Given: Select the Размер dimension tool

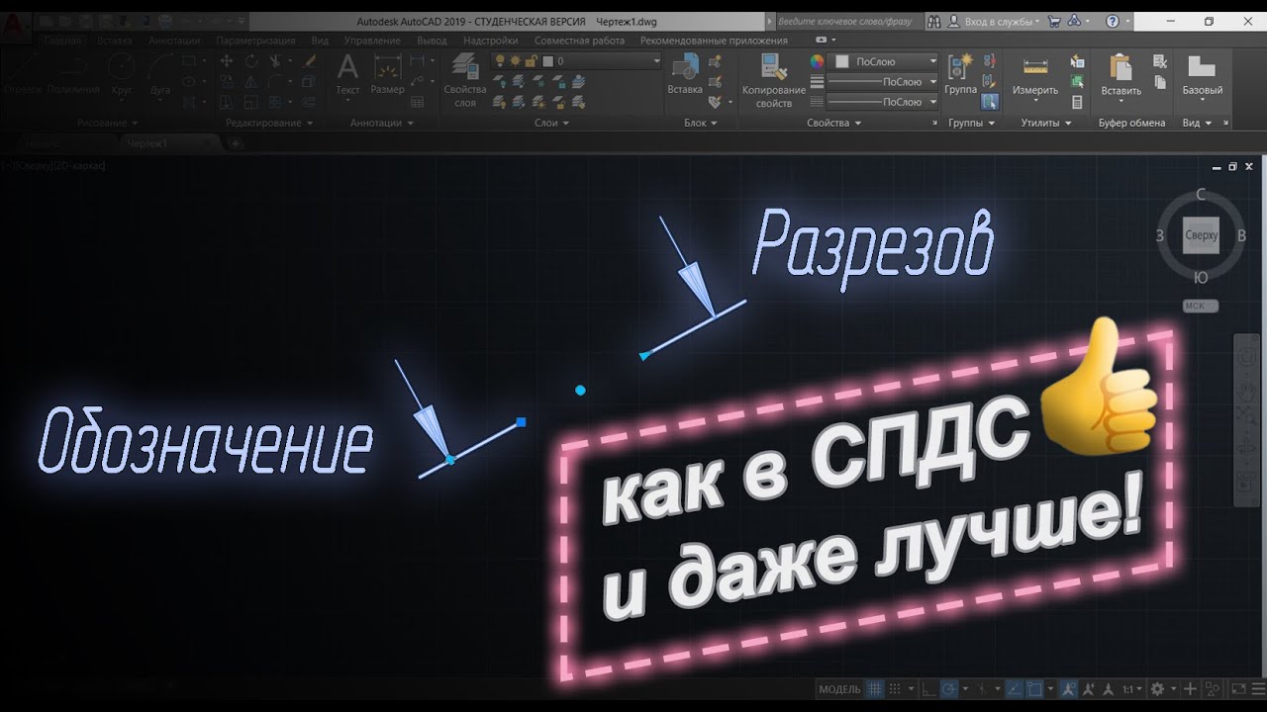Looking at the screenshot, I should (x=387, y=75).
